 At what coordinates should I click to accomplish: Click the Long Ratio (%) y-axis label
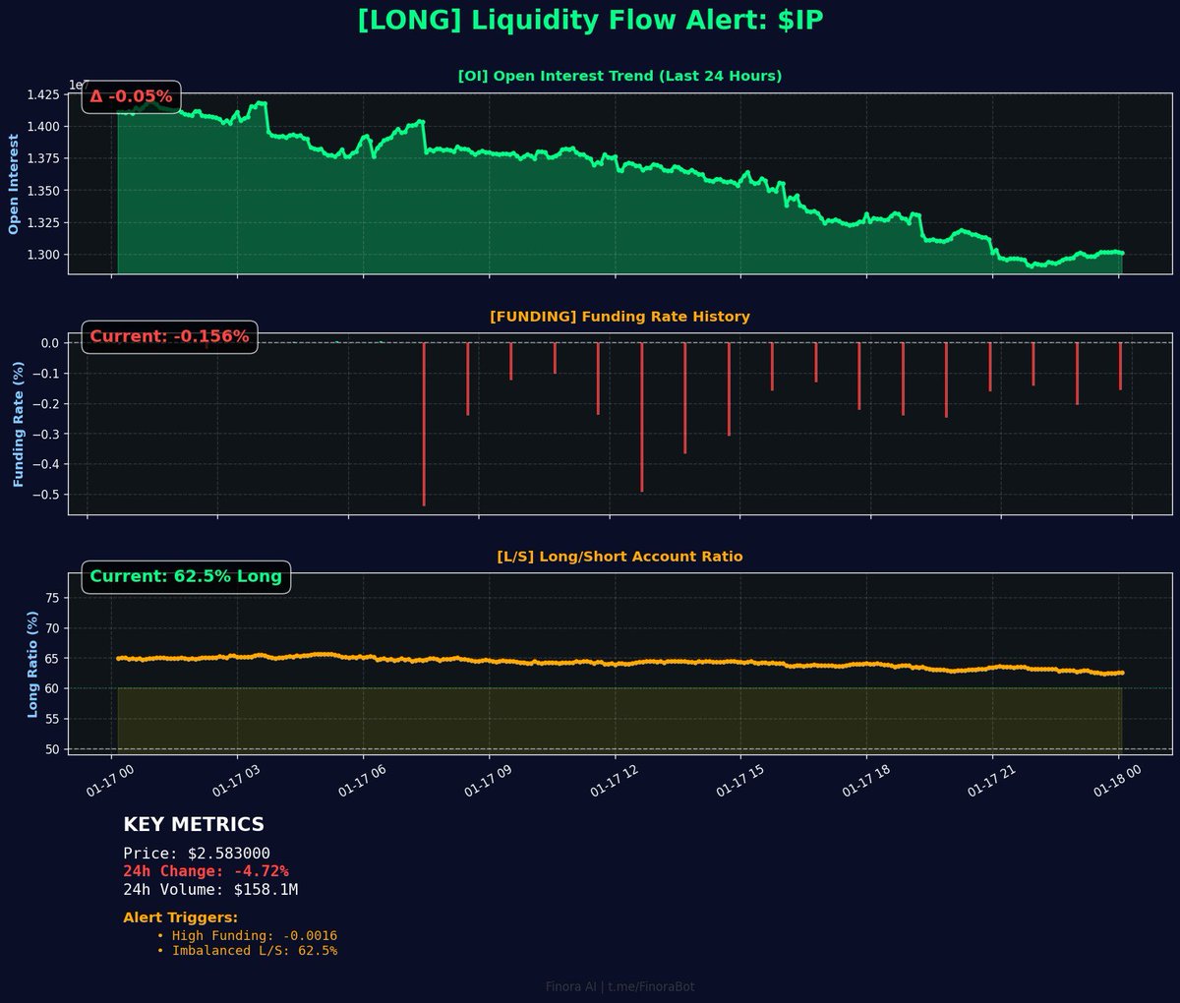[32, 664]
